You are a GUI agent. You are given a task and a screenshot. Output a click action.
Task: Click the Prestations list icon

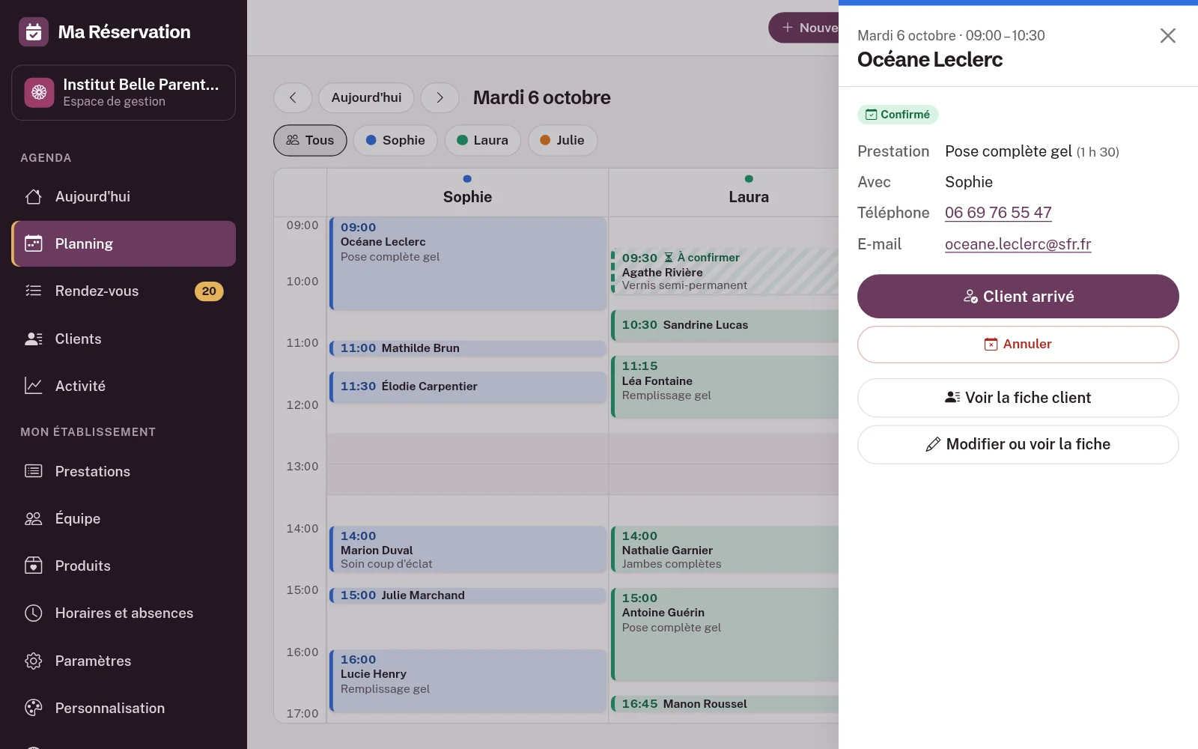34,471
